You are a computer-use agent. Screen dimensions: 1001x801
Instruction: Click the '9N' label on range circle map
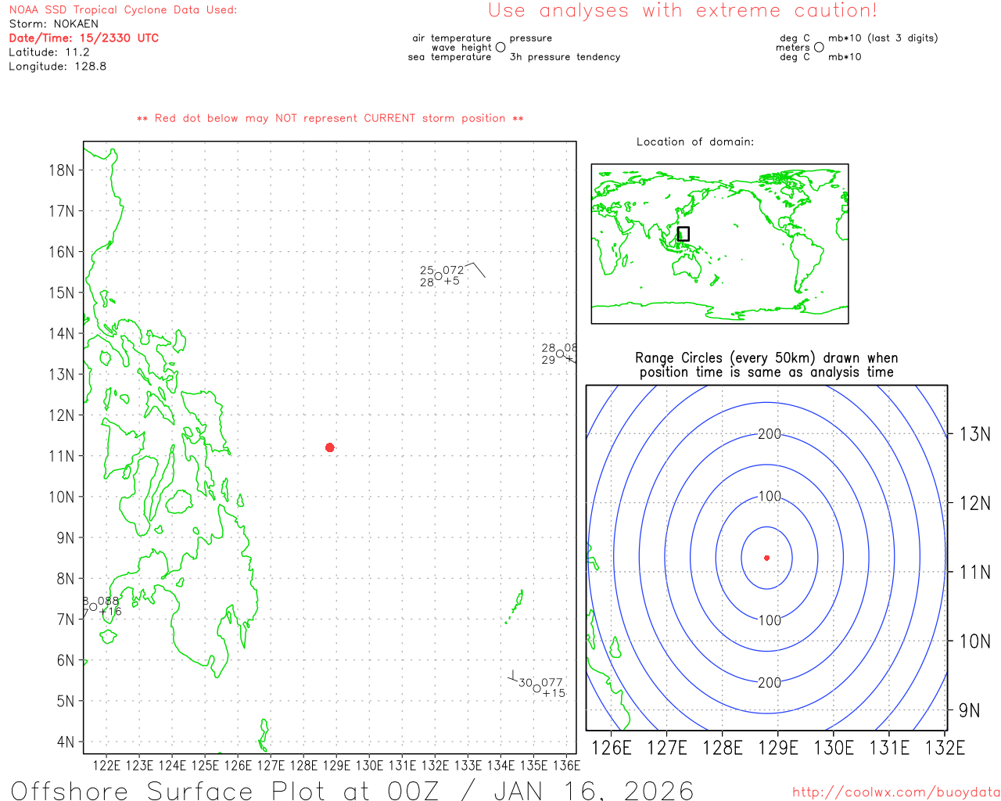[x=970, y=710]
